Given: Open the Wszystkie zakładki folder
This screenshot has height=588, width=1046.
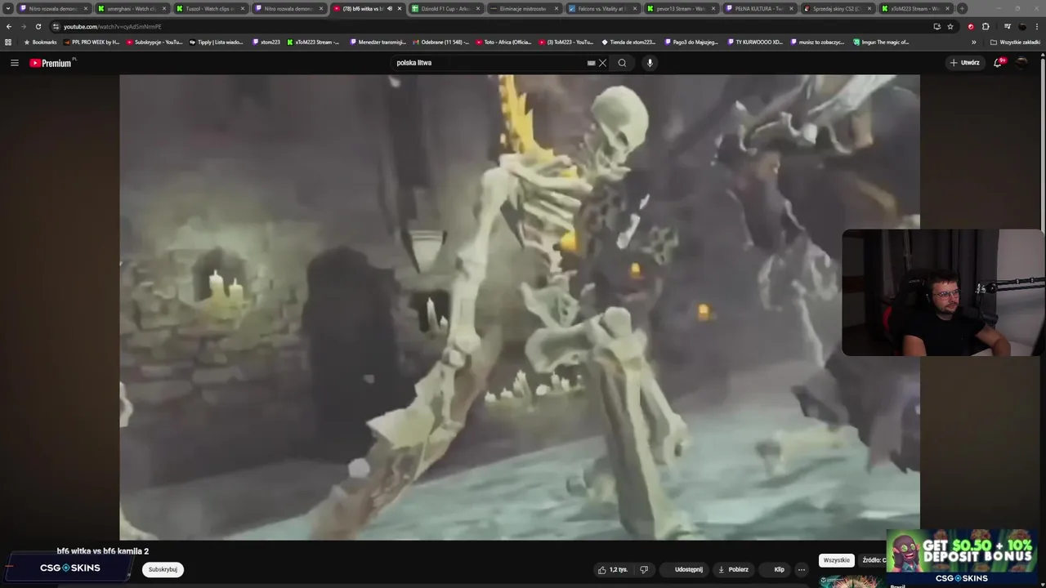Looking at the screenshot, I should coord(1016,42).
